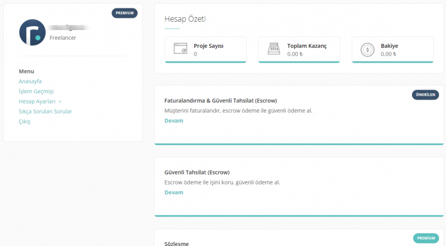The image size is (446, 246).
Task: Click the Güvenli Tahsilat (Escrow) title
Action: point(197,173)
